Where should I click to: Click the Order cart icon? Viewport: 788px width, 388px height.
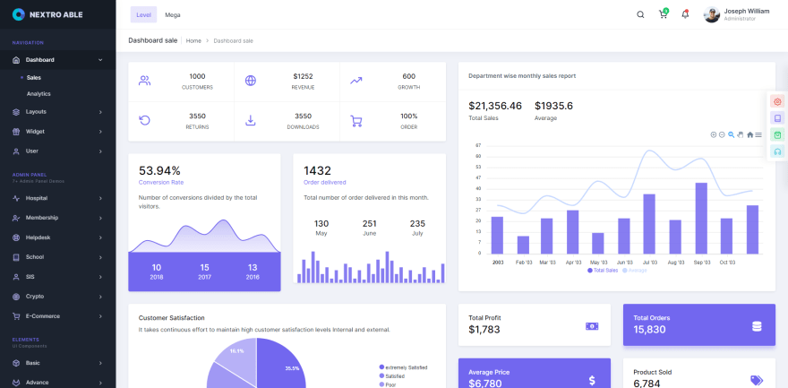pyautogui.click(x=356, y=121)
